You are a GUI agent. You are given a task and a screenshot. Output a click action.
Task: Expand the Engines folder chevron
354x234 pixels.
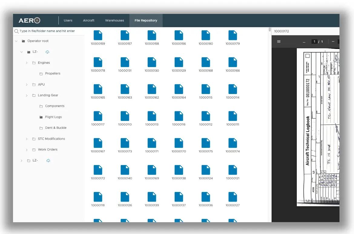[x=27, y=63]
